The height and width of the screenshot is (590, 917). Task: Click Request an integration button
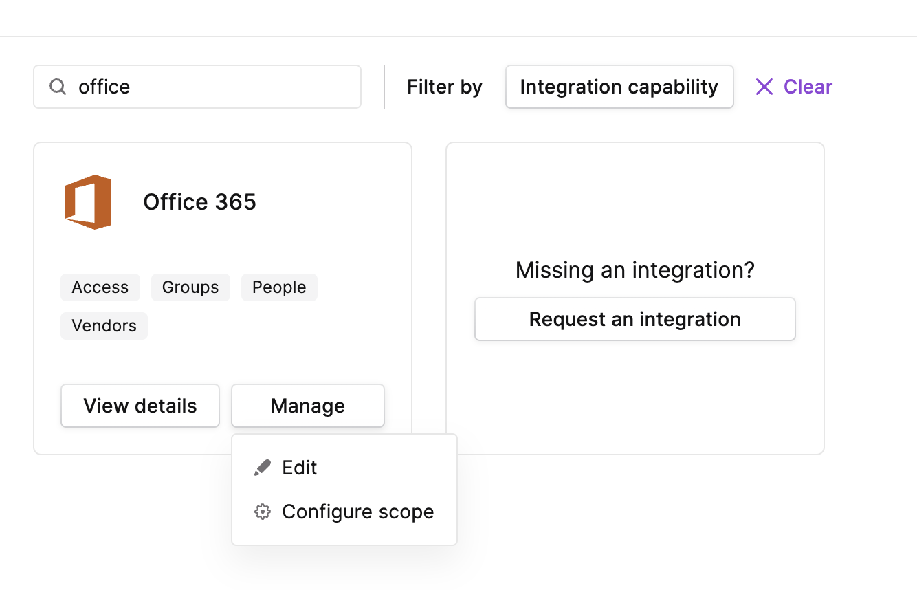[635, 319]
